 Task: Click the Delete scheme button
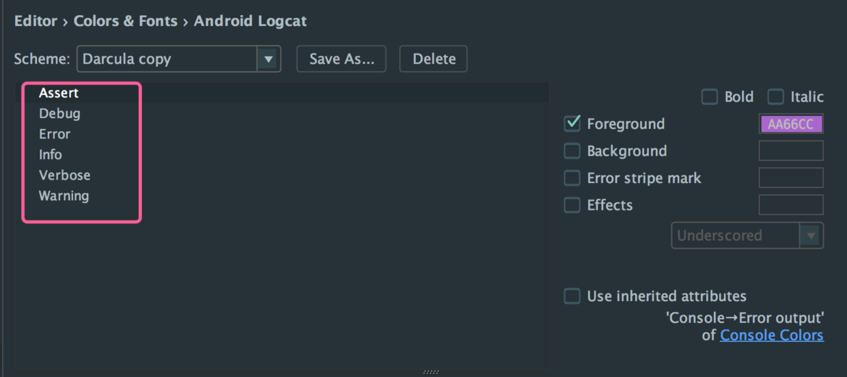pyautogui.click(x=434, y=59)
